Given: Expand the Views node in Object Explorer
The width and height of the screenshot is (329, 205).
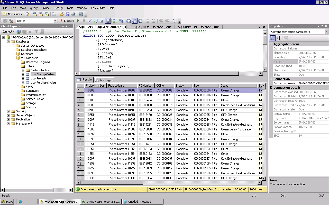Looking at the screenshot, I should click(18, 87).
